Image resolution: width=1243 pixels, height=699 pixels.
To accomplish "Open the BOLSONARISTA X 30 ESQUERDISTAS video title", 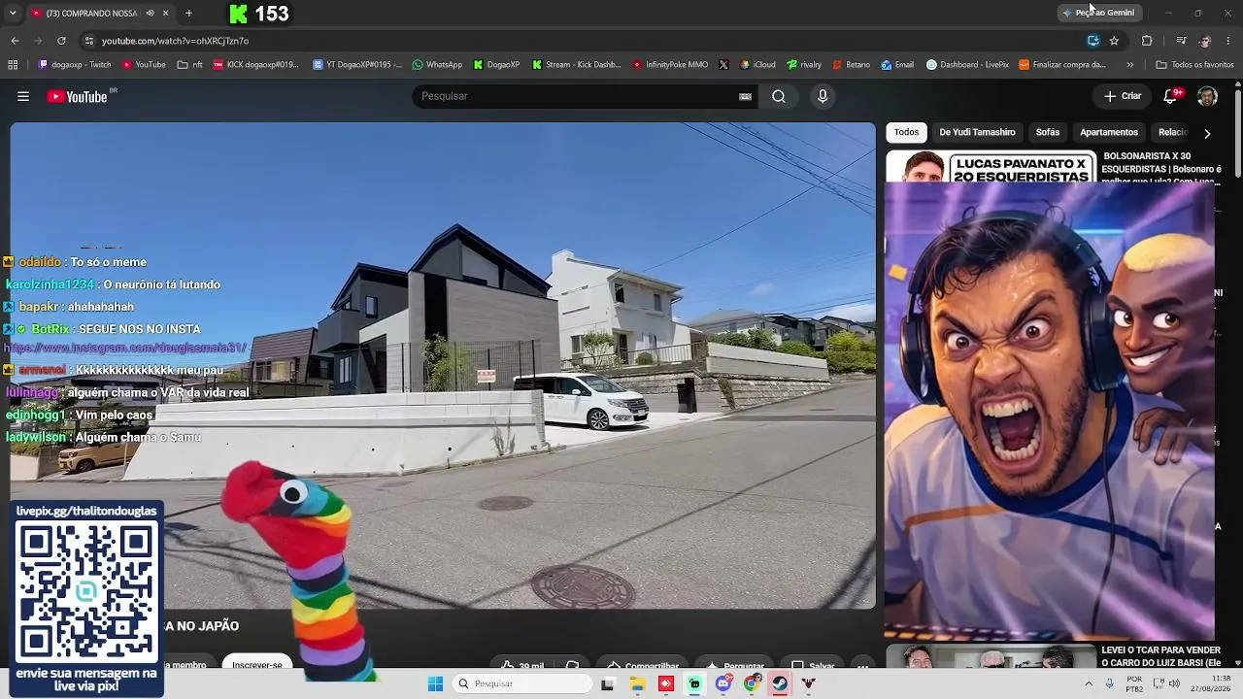I will (1161, 169).
